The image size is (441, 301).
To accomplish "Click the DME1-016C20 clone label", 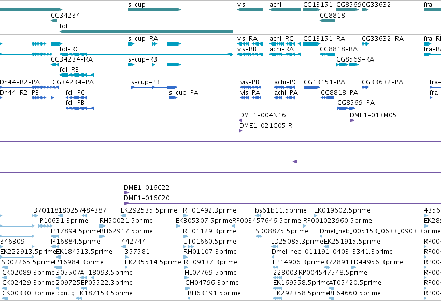I will [147, 198].
